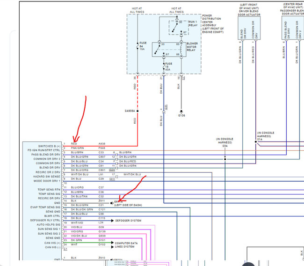
Task: Click the A938 circuit code
Action: tap(102, 144)
